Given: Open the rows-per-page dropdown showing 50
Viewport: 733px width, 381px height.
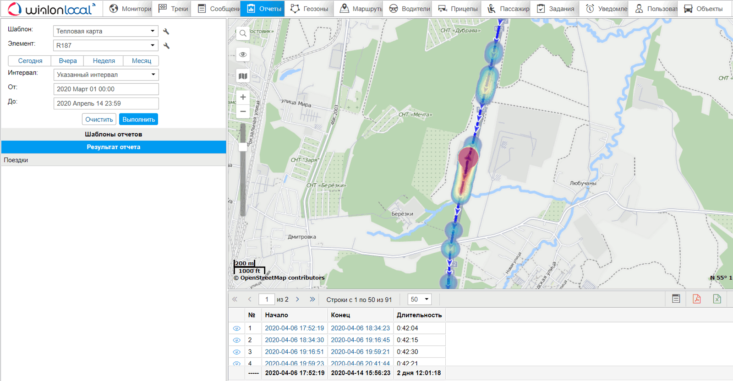Looking at the screenshot, I should click(420, 299).
